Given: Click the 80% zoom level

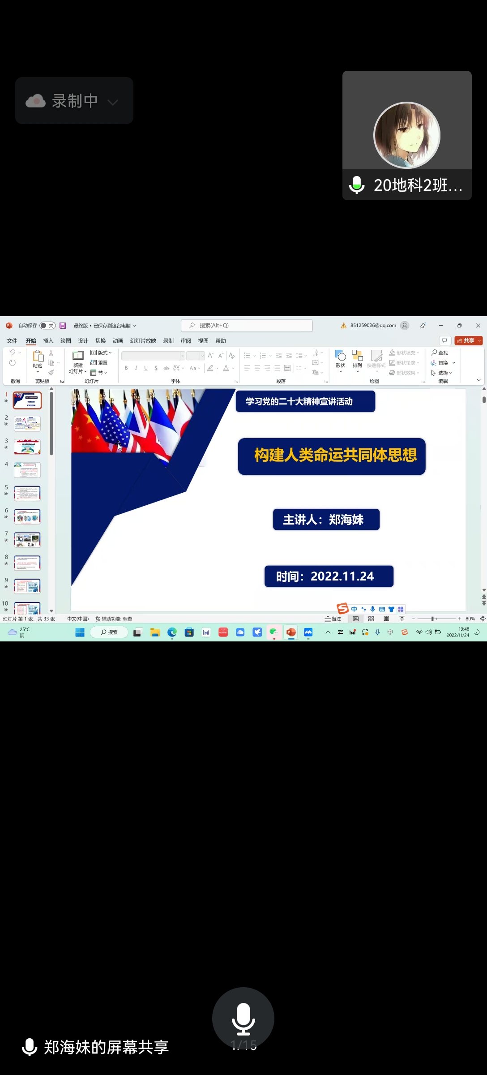Looking at the screenshot, I should pos(470,619).
